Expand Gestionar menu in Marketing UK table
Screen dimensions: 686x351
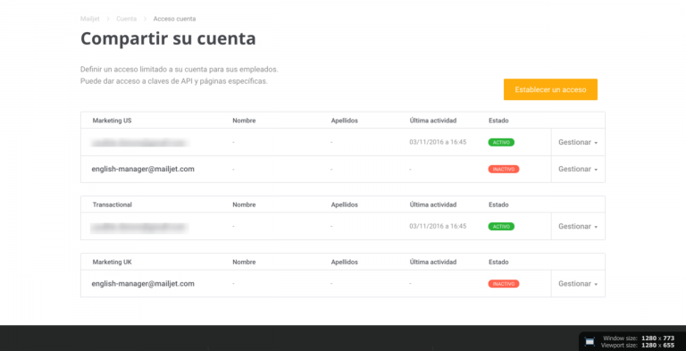[578, 284]
